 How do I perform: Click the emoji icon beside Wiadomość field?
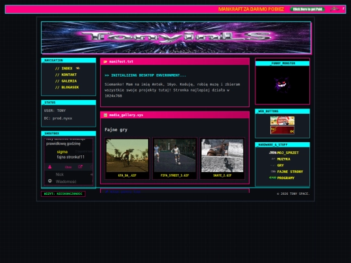pyautogui.click(x=50, y=181)
